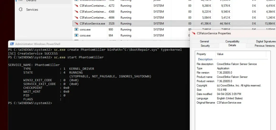Open the Digital Signatures tab
276x130 pixels.
pyautogui.click(x=266, y=42)
